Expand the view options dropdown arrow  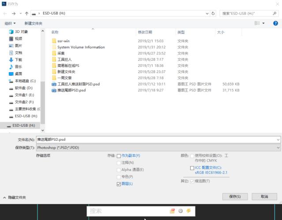click(x=263, y=23)
